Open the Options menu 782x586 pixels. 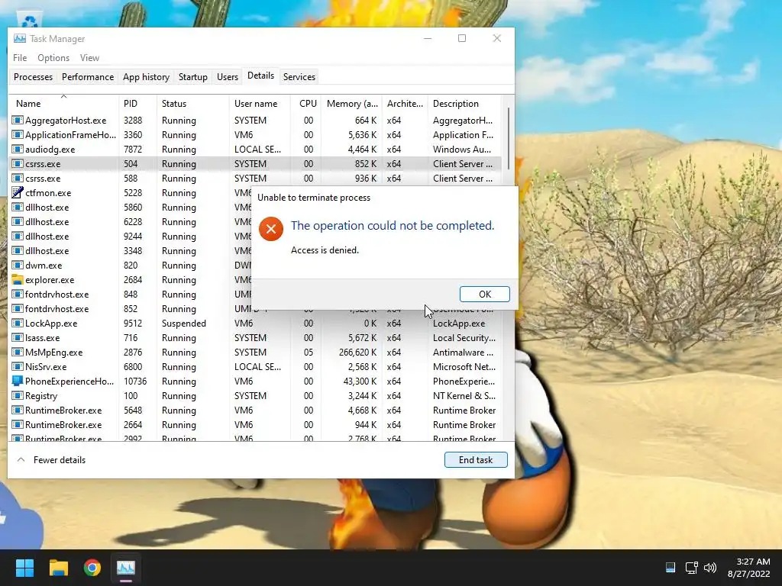53,58
